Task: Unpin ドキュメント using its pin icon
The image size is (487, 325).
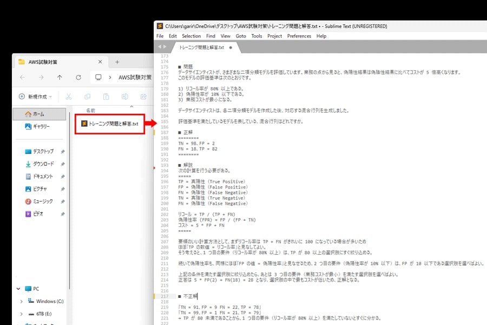Action: [63, 177]
